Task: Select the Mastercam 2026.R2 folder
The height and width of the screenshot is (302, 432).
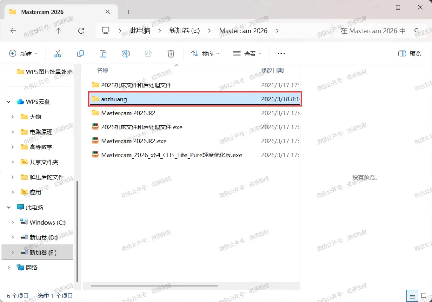Action: pos(195,113)
